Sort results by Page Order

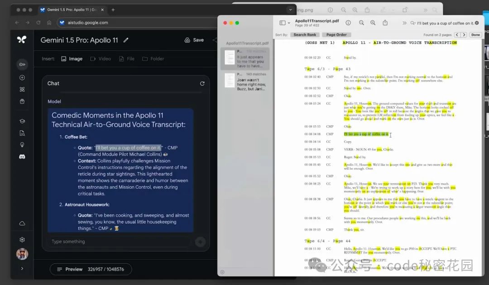(336, 34)
